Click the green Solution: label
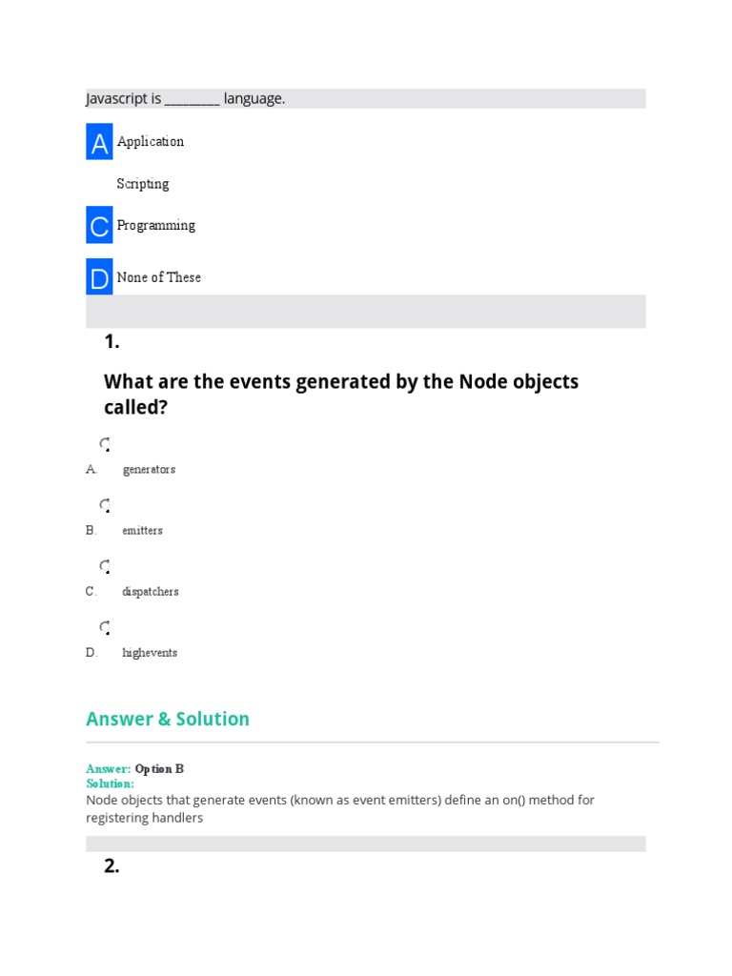 click(111, 783)
